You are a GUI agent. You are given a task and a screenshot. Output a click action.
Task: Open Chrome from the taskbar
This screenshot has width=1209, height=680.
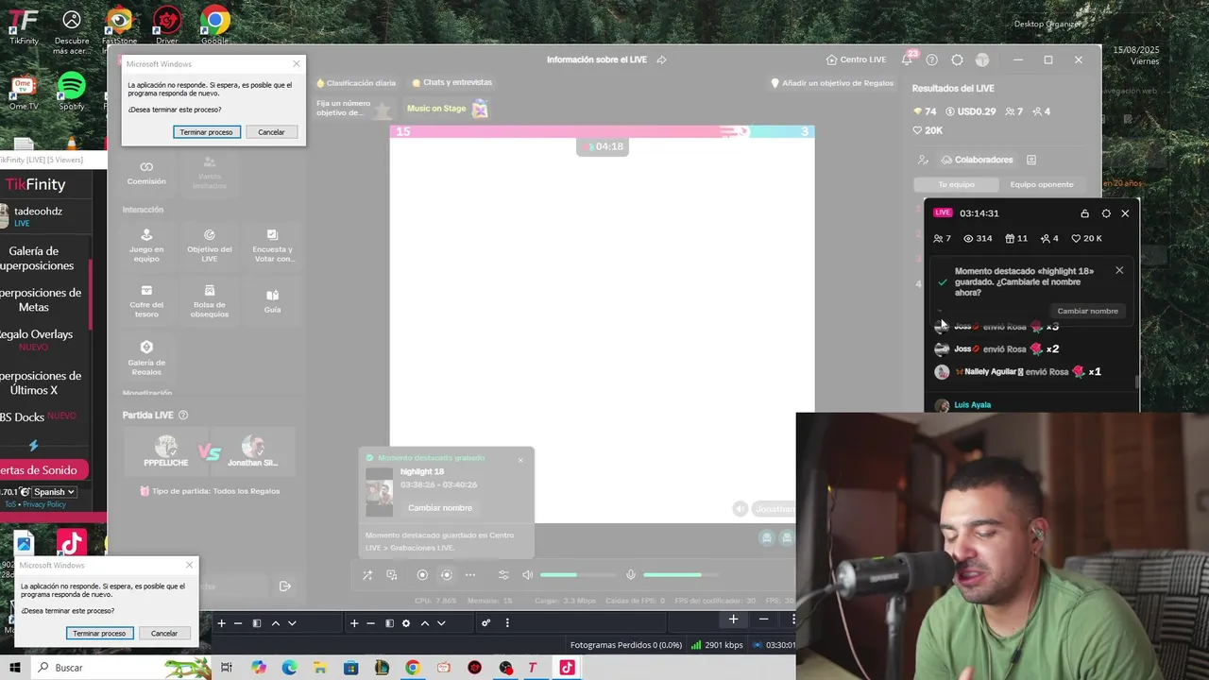(413, 668)
